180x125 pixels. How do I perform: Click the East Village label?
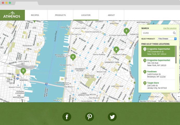click(117, 86)
